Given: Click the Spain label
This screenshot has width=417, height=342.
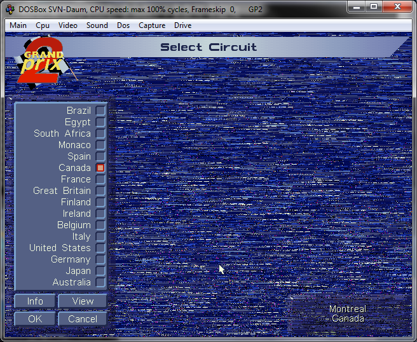Looking at the screenshot, I should (x=79, y=156).
